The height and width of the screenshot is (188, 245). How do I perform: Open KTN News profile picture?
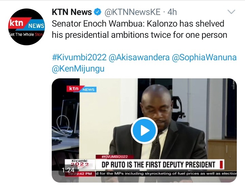click(27, 27)
